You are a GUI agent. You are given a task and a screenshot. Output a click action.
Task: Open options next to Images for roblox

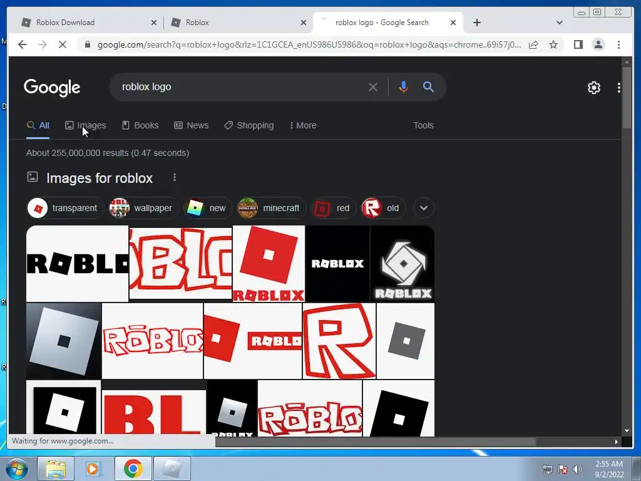[175, 177]
